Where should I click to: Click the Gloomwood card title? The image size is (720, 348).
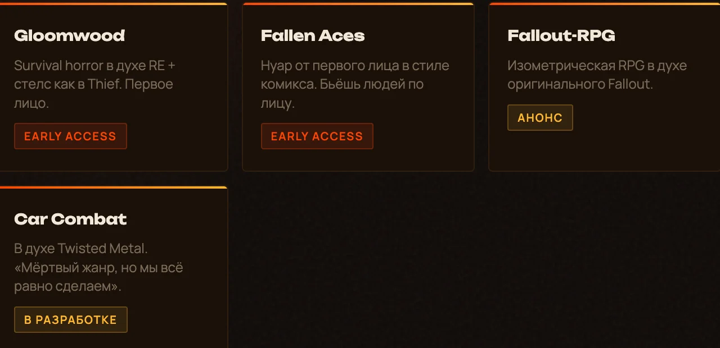[69, 36]
